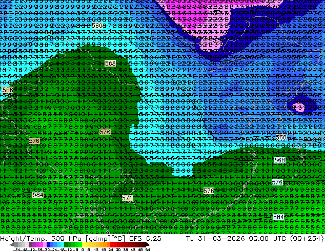Click the cyan -18 legend swatch
The height and width of the screenshot is (251, 325).
click(x=62, y=245)
